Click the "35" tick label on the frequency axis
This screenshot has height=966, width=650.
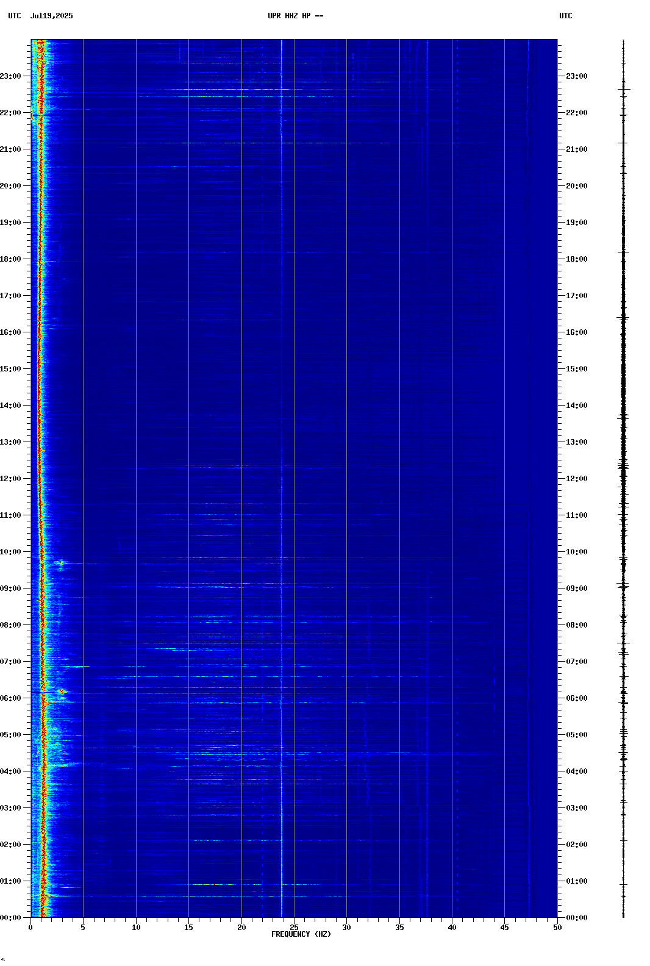399,928
